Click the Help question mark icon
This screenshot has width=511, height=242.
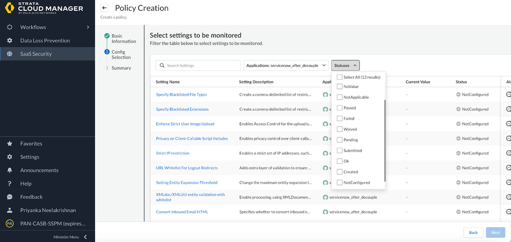(9, 184)
